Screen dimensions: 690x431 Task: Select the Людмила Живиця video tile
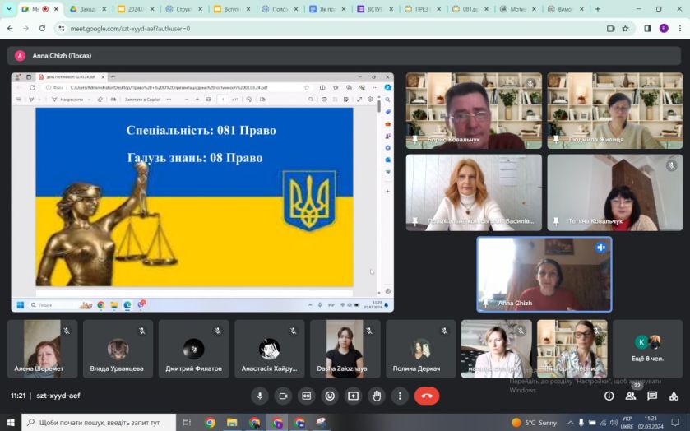[x=615, y=110]
